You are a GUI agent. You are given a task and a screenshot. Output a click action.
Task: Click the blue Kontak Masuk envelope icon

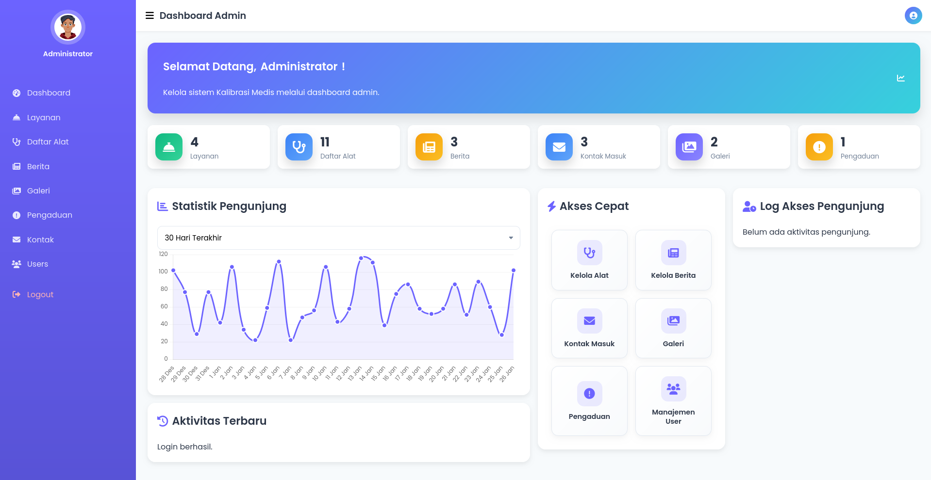tap(559, 147)
